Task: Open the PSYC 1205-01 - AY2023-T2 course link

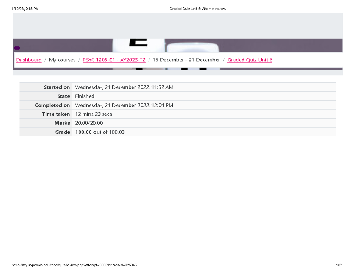Action: (x=114, y=60)
